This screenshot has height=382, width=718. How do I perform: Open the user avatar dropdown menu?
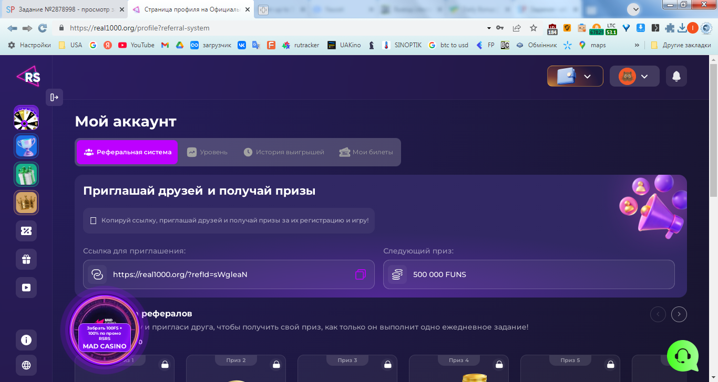[x=634, y=76]
